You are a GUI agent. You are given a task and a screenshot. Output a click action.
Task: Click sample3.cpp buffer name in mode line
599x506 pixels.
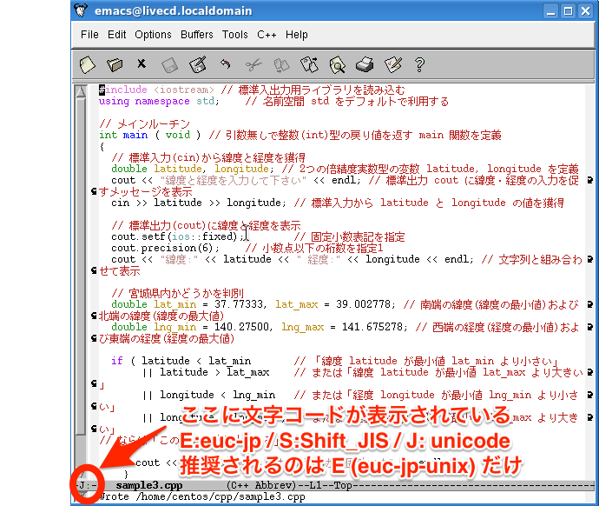pyautogui.click(x=149, y=485)
